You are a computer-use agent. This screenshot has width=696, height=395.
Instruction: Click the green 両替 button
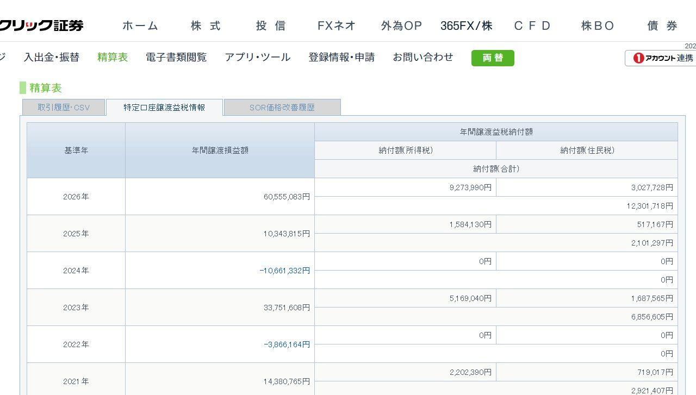click(493, 58)
